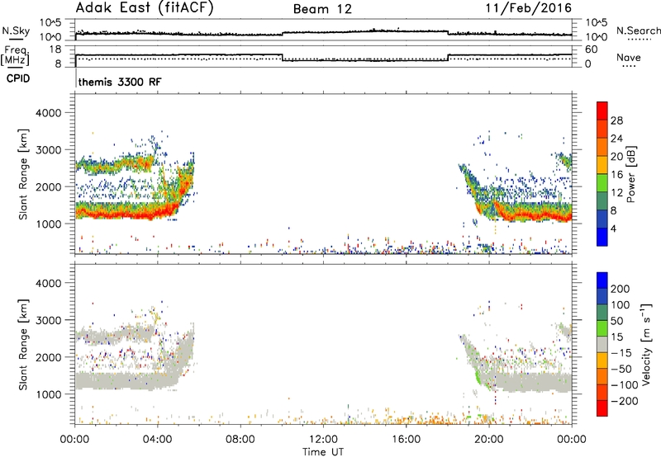Click the "28" power color bar label
Viewport: 661px width, 457px height.
click(616, 120)
